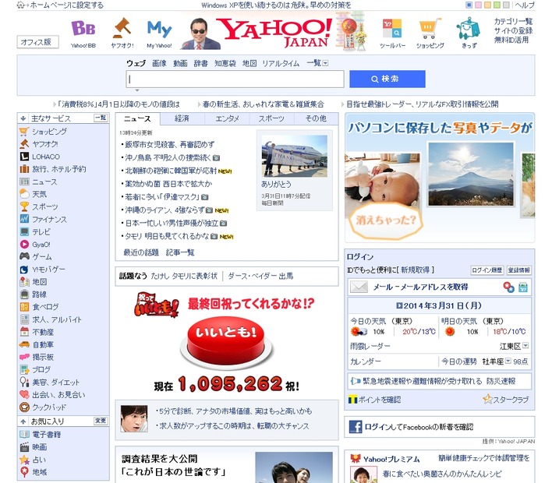Open 占い star item in favorites

tap(24, 460)
